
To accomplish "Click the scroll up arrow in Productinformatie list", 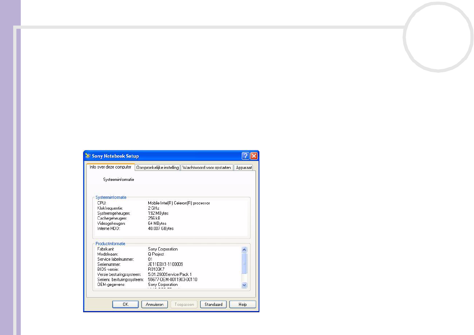I will 244,250.
